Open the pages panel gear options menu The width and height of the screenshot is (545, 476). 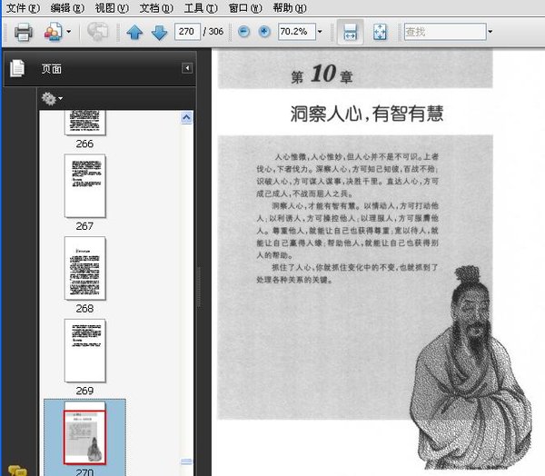click(52, 99)
